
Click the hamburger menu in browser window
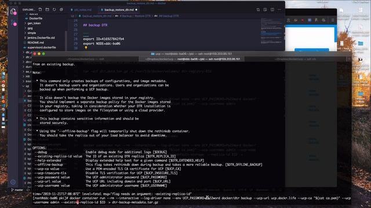[x=333, y=20]
